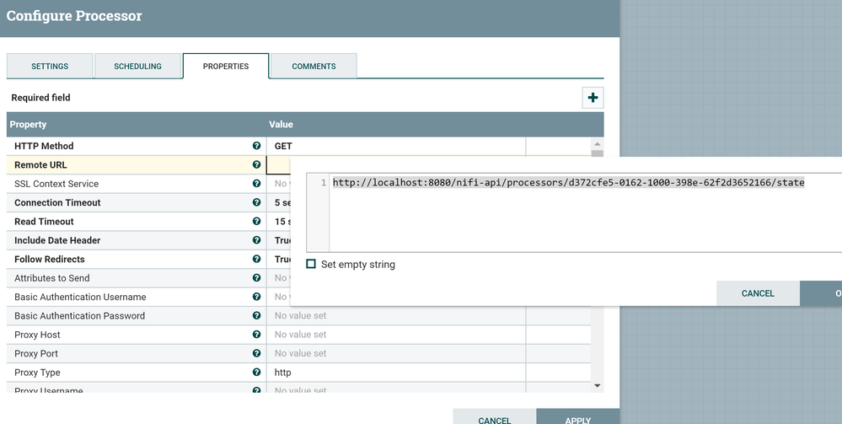Open the Scheduling tab
The image size is (842, 424).
point(137,67)
